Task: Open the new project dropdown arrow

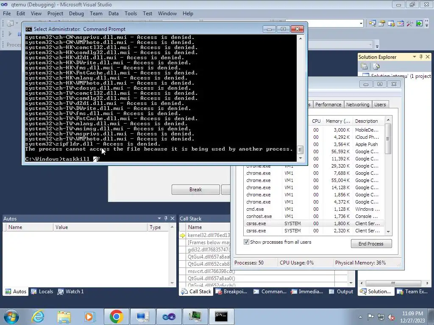Action: click(17, 24)
